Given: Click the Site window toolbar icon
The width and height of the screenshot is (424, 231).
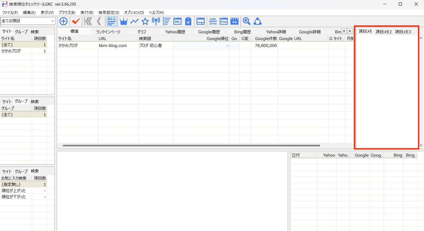Looking at the screenshot, I should tap(224, 21).
